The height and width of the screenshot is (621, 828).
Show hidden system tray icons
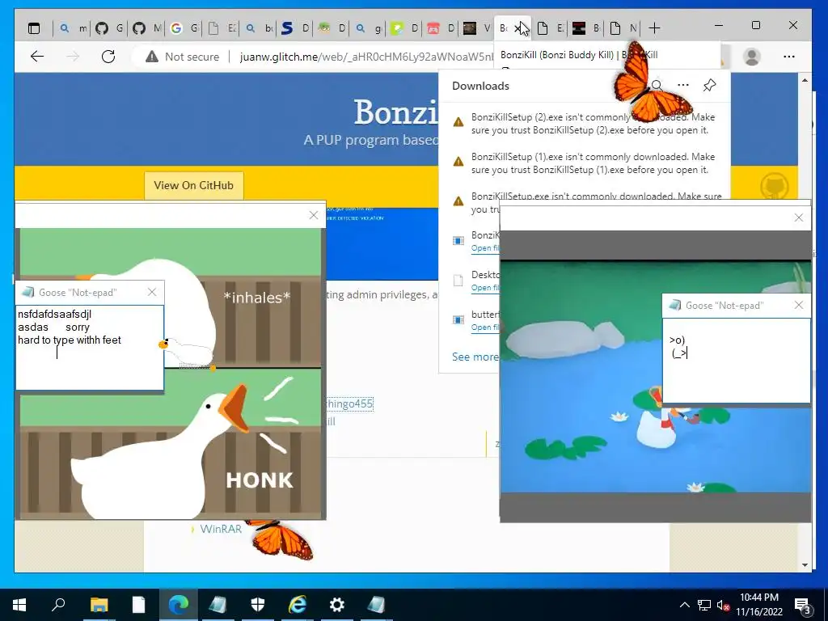(684, 605)
